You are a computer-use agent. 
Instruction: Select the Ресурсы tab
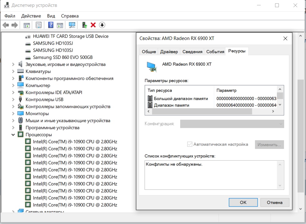237,51
